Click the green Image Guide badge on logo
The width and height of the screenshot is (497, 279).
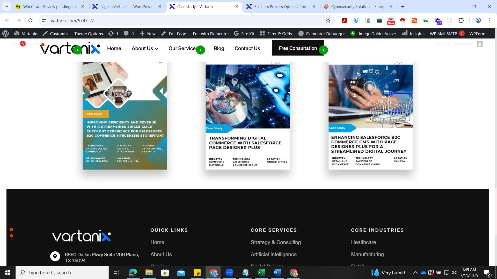click(77, 50)
